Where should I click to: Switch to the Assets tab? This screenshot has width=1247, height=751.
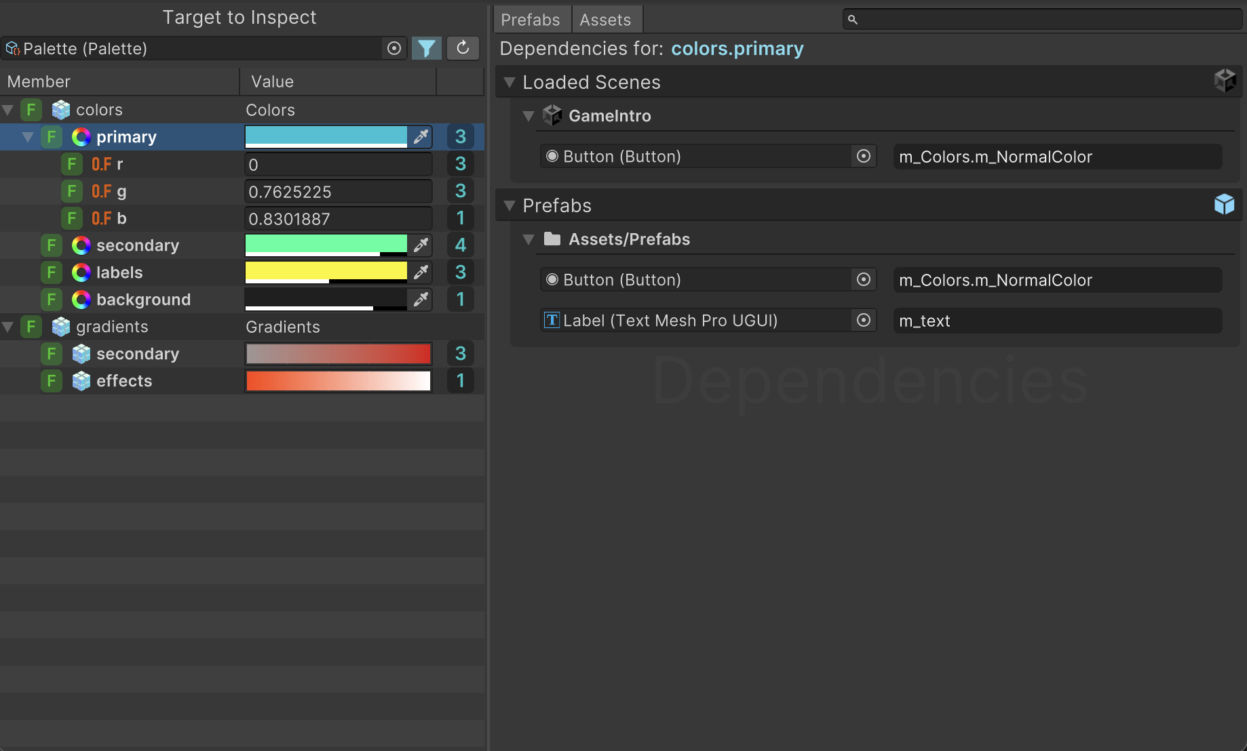pos(605,20)
